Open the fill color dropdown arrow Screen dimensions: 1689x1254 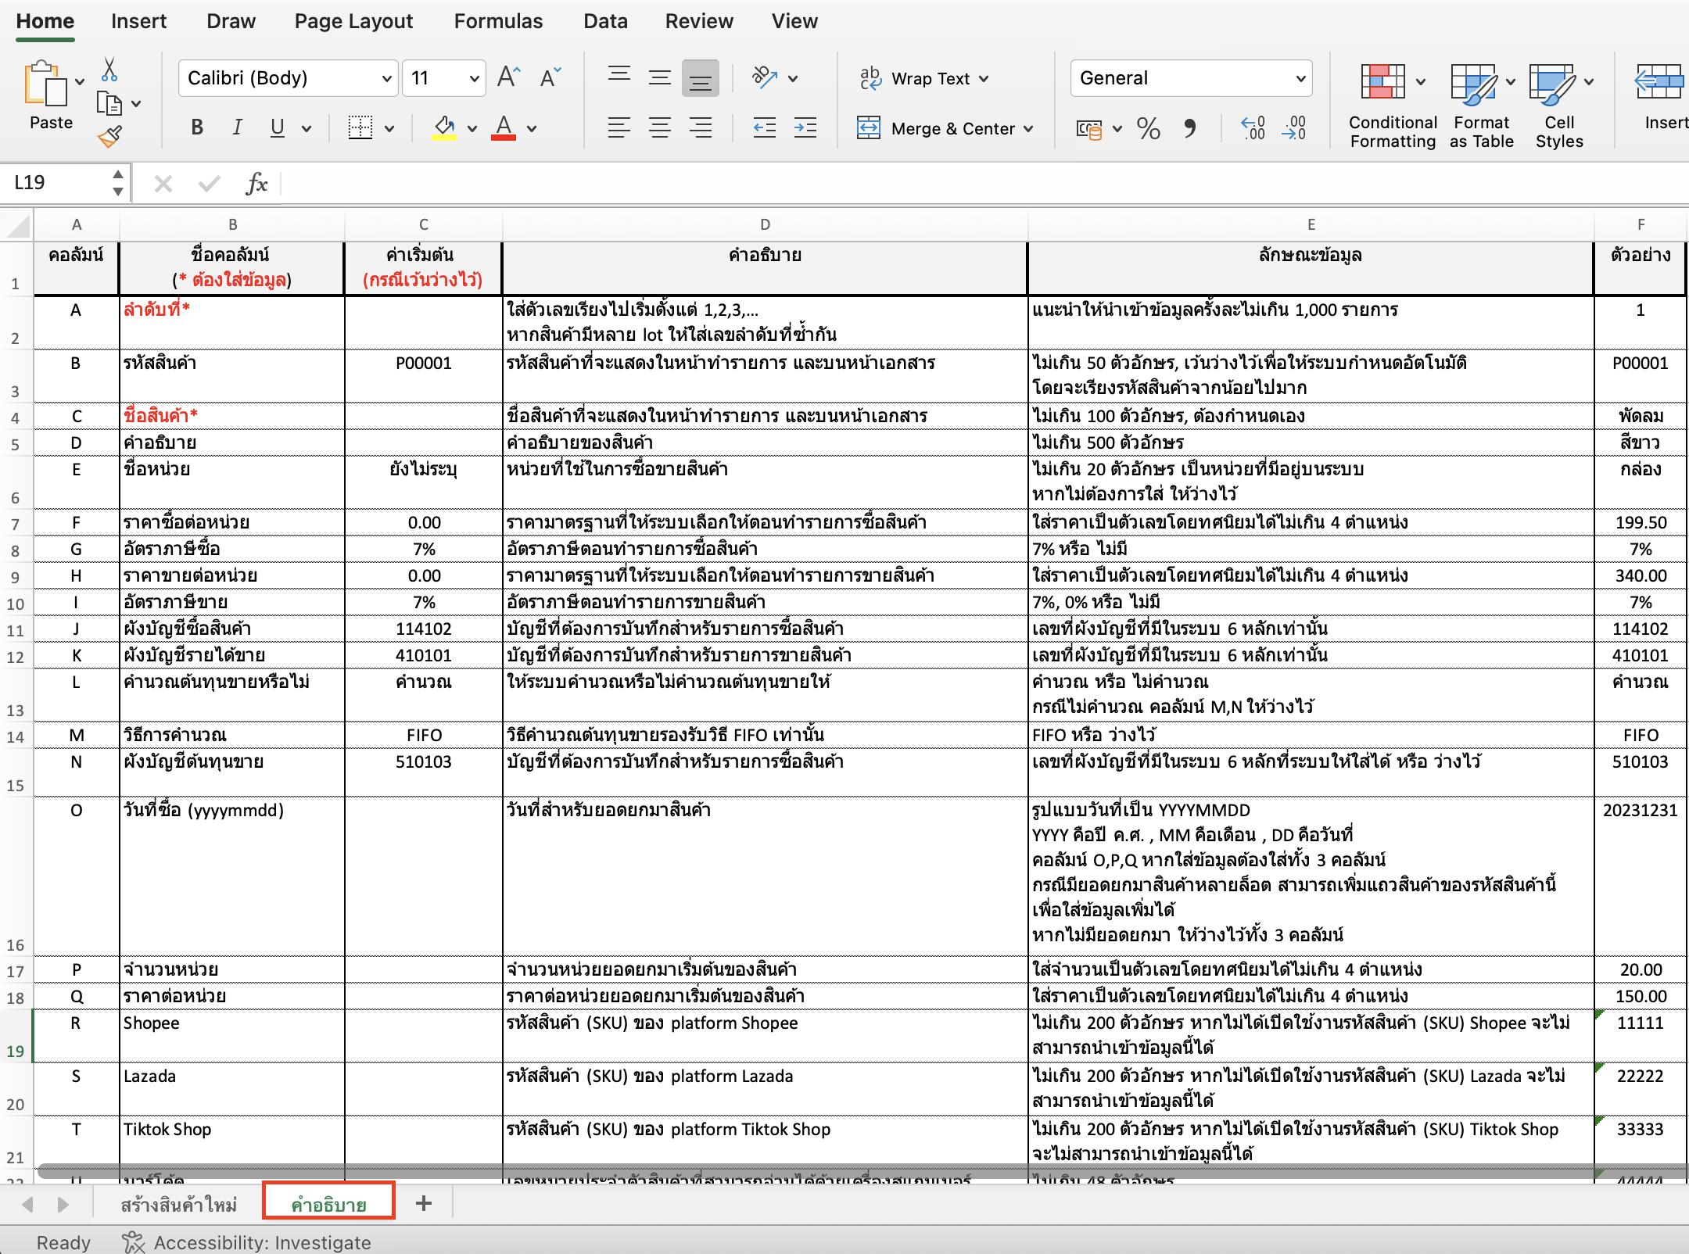click(x=472, y=128)
